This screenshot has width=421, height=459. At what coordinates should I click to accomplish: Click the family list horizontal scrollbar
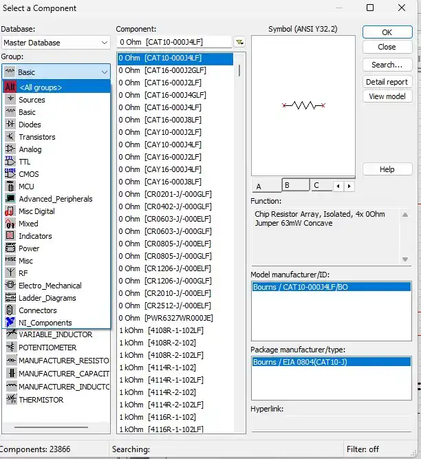(51, 427)
